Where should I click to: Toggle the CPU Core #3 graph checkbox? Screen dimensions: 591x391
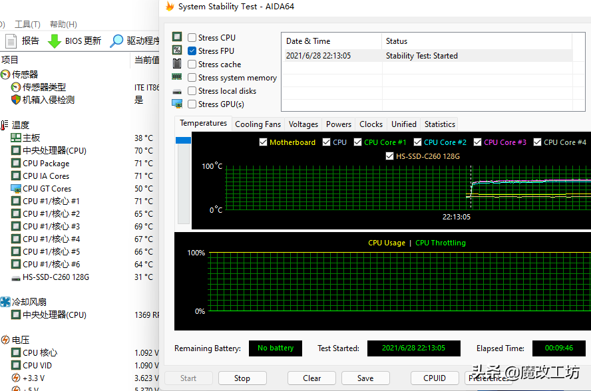click(478, 142)
